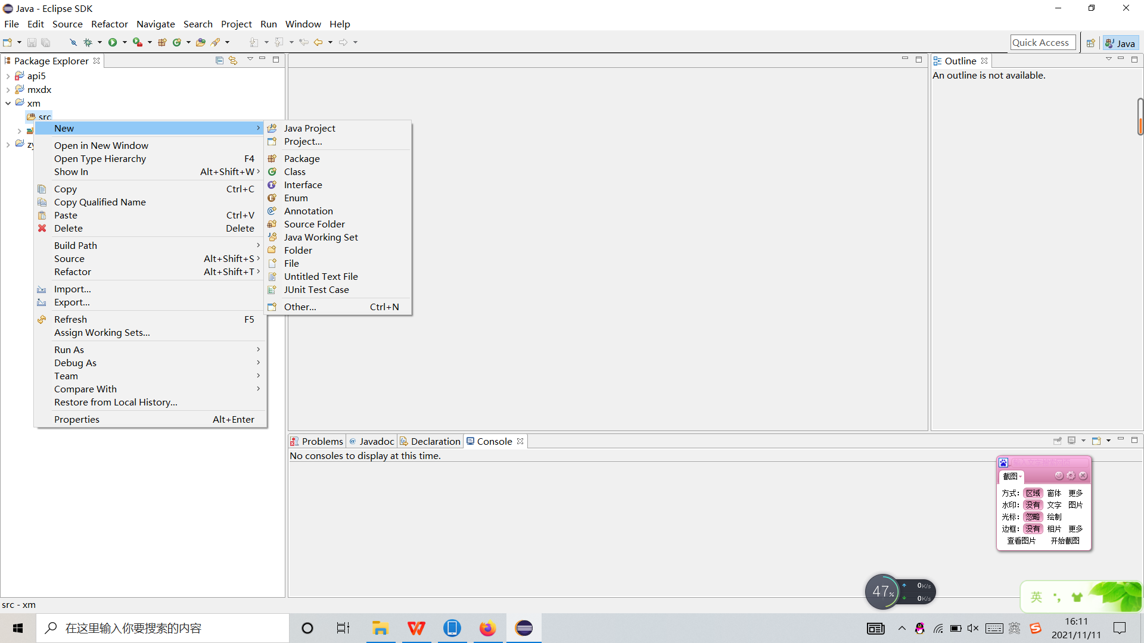Open the Package Explorer View Menu triangle
Image resolution: width=1144 pixels, height=643 pixels.
pos(250,60)
